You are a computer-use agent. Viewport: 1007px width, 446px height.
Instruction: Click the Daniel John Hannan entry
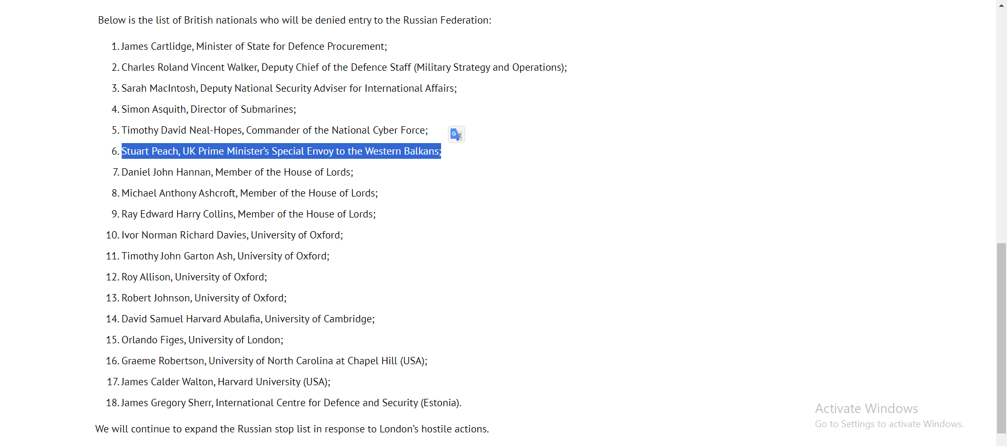tap(237, 172)
